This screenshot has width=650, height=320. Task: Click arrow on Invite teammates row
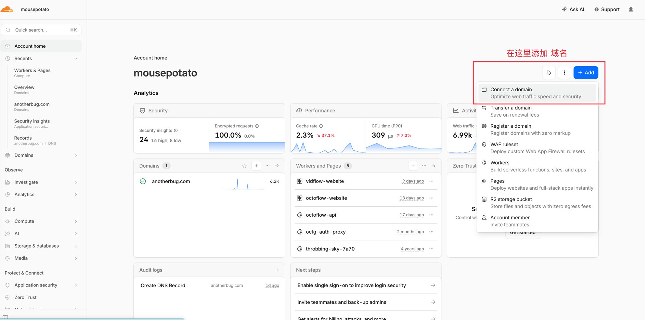433,302
